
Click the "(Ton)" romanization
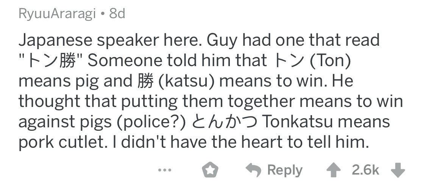(x=326, y=61)
